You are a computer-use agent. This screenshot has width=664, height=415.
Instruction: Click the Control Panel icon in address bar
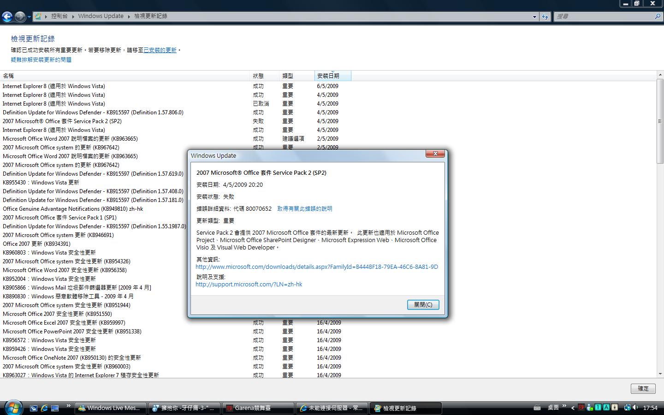pos(38,16)
